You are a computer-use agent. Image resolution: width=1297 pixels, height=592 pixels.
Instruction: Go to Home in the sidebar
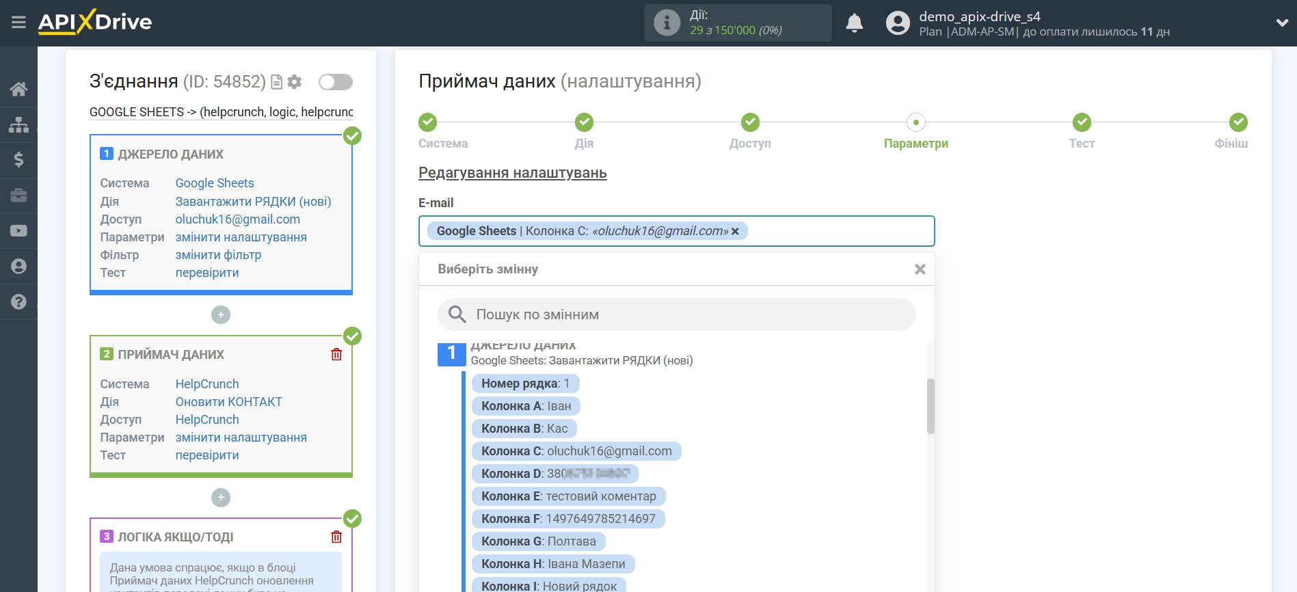click(18, 89)
